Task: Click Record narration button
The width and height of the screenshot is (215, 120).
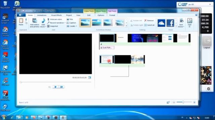Action: coord(55,23)
